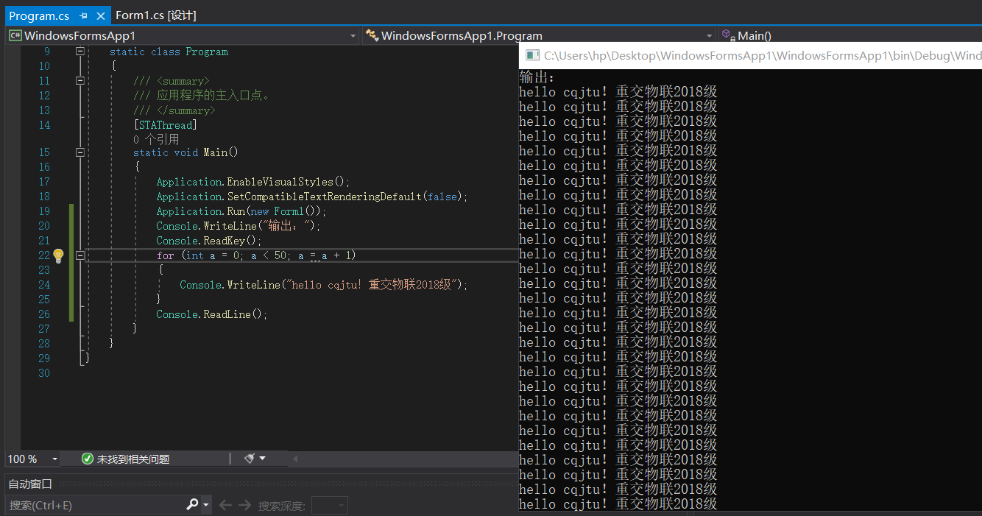Screen dimensions: 982x516
Task: Click the console window title path
Action: (x=763, y=56)
